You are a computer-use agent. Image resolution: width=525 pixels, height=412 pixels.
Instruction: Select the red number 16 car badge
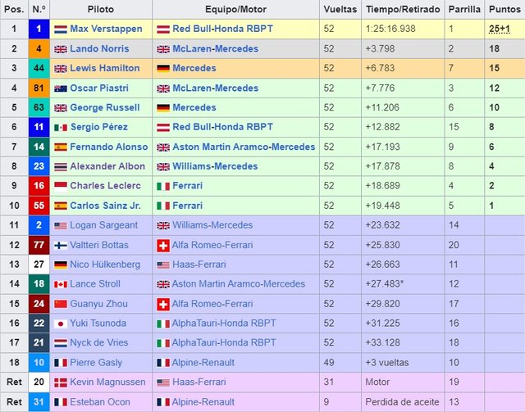[39, 186]
